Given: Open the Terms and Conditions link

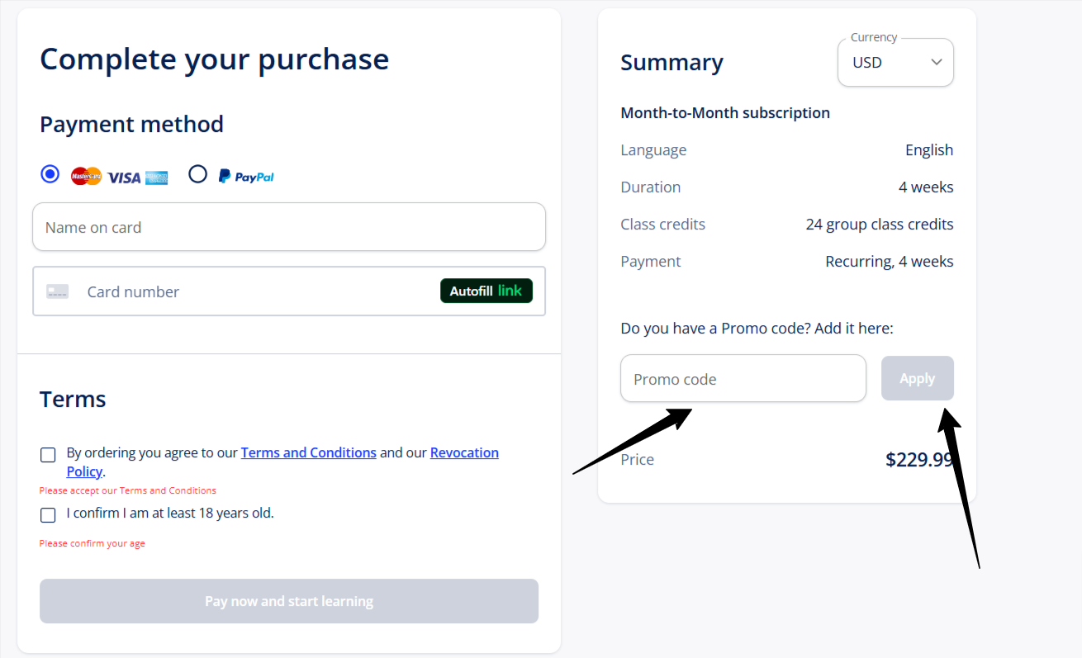Looking at the screenshot, I should [x=309, y=452].
